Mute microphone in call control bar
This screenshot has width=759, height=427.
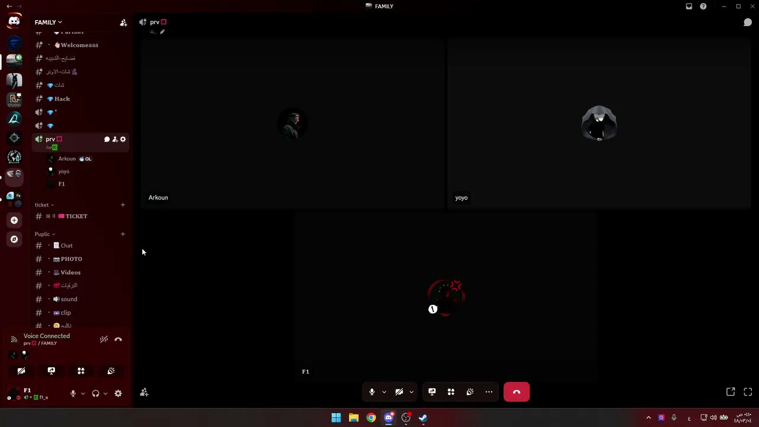click(x=372, y=392)
